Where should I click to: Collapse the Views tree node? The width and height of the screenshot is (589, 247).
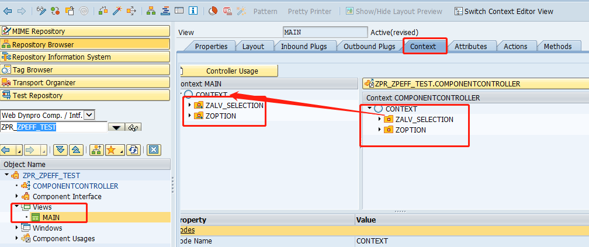(16, 207)
